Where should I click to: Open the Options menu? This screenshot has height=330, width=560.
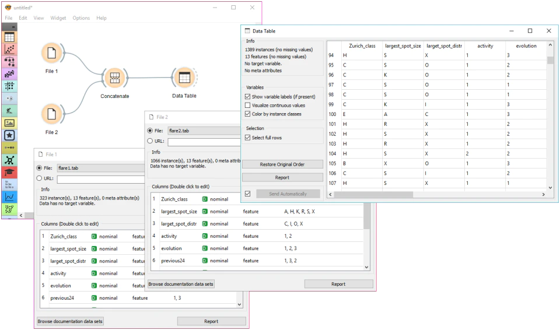point(81,18)
